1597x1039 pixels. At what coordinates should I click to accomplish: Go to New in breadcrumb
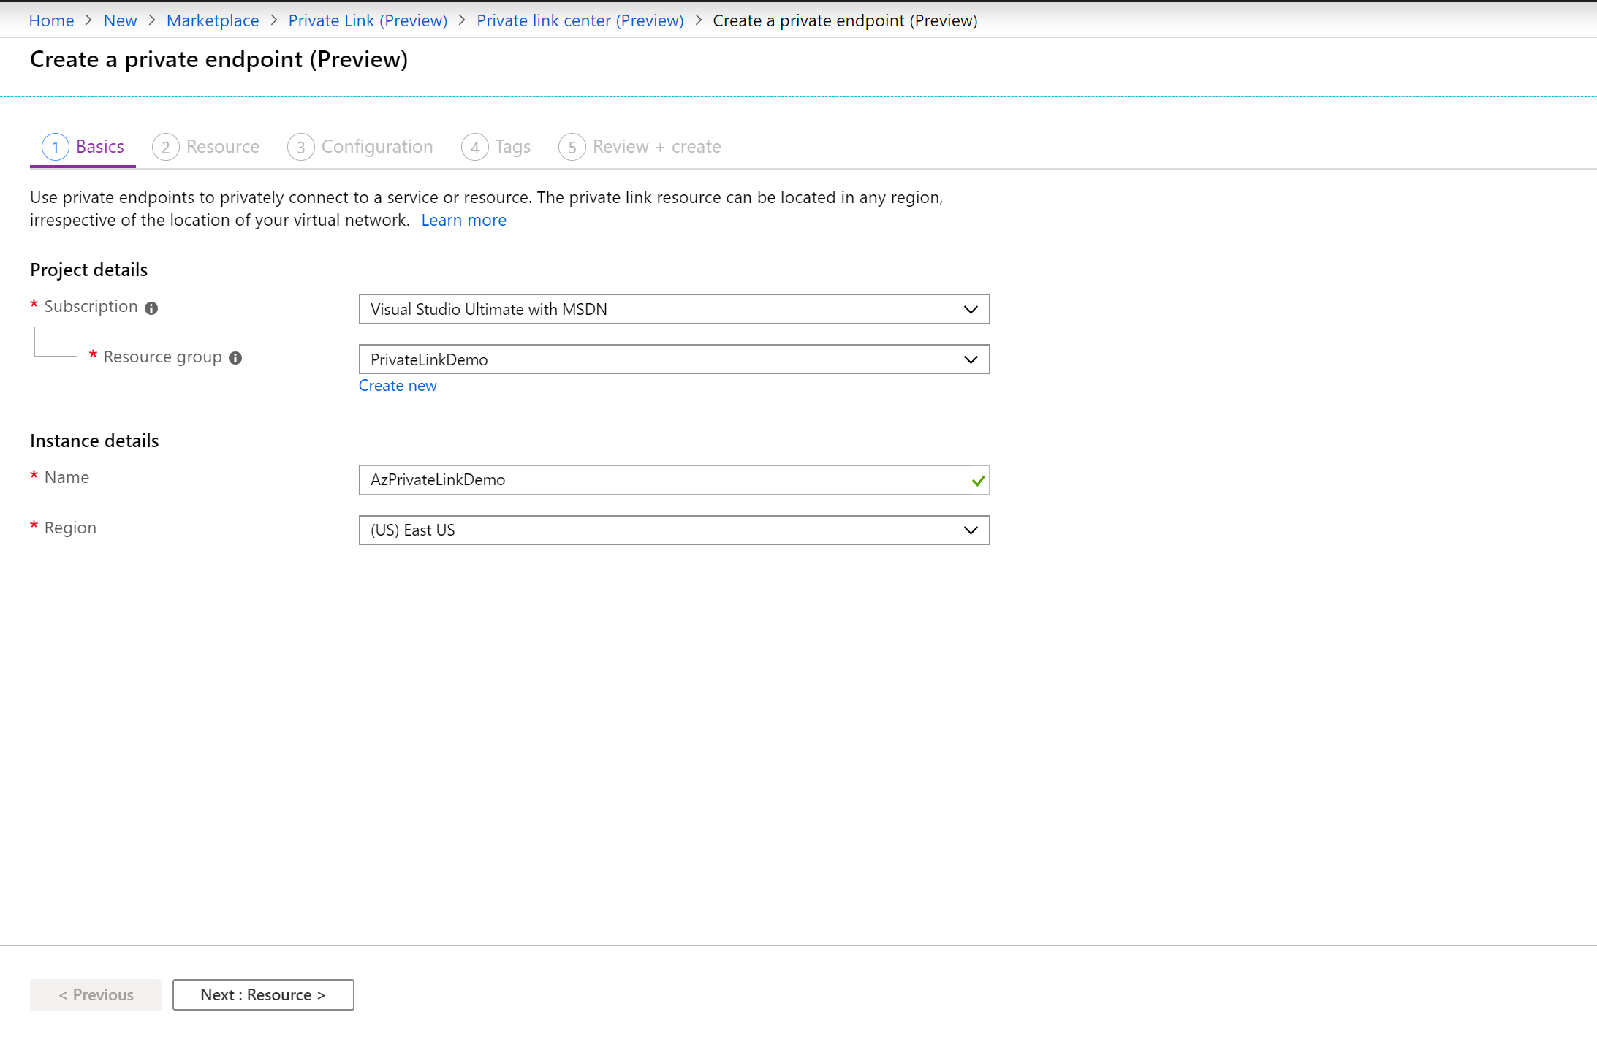coord(121,20)
